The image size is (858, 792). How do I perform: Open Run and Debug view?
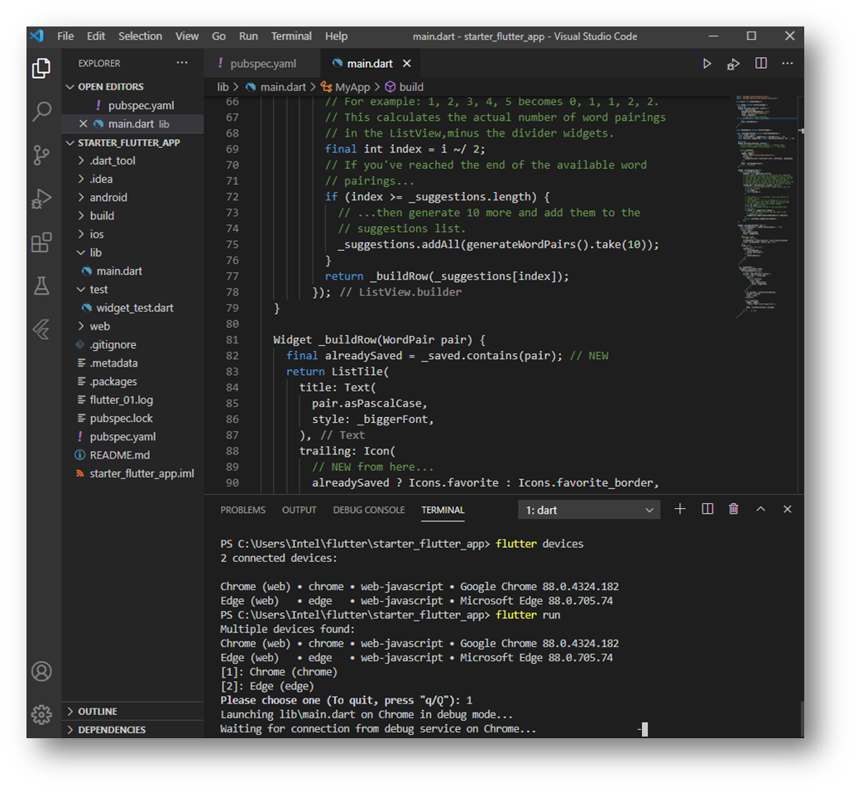pyautogui.click(x=41, y=199)
